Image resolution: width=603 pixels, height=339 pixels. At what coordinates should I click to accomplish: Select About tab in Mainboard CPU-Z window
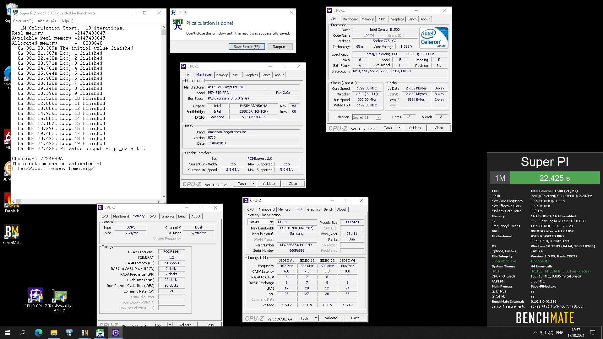279,75
